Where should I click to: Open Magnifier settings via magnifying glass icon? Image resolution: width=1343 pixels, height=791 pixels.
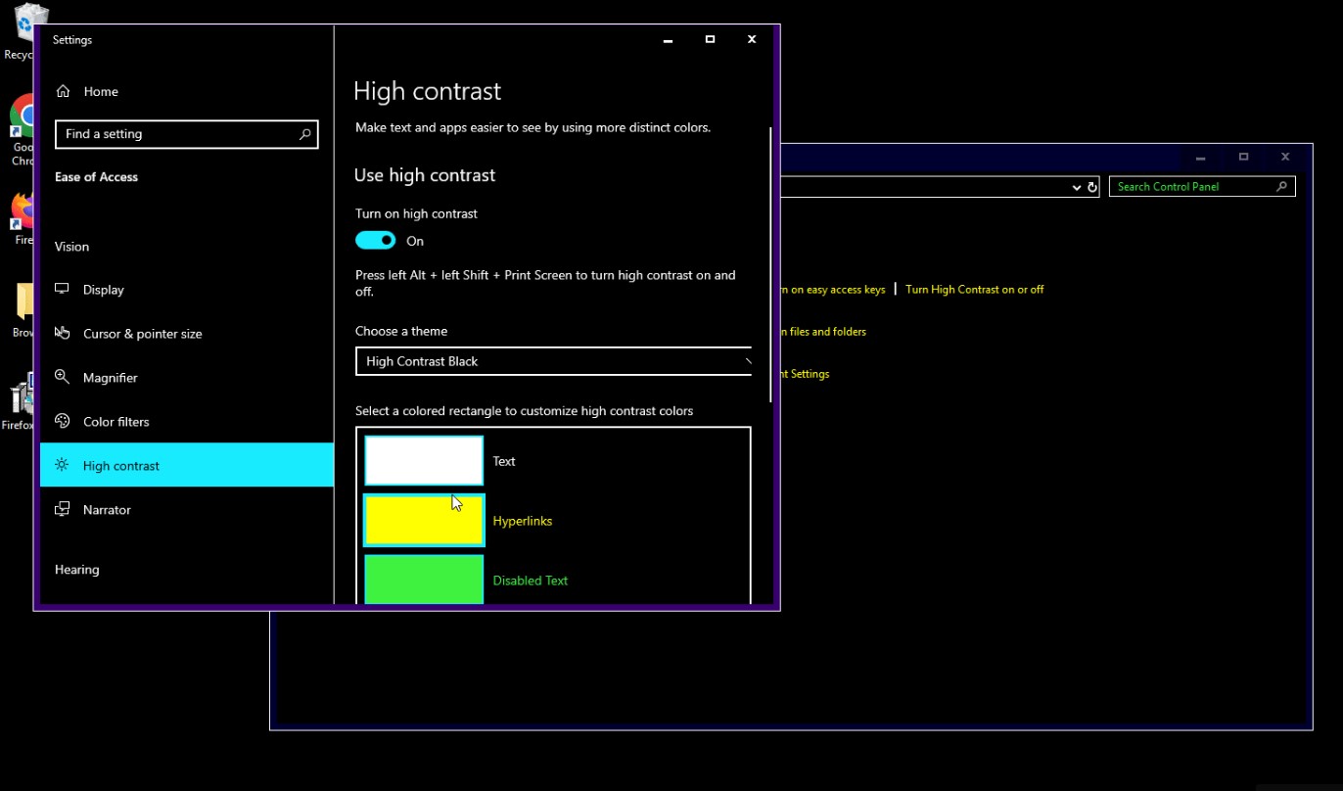point(63,377)
